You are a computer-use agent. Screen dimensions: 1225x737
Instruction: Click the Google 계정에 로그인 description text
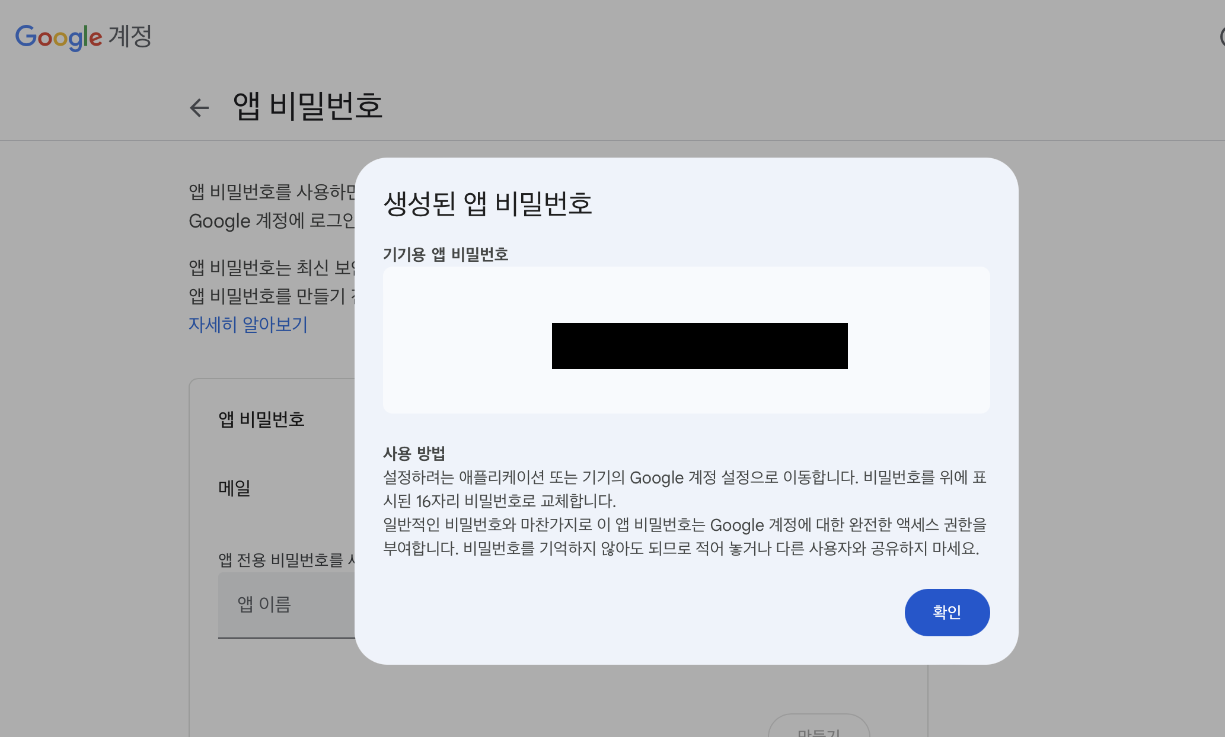[272, 221]
